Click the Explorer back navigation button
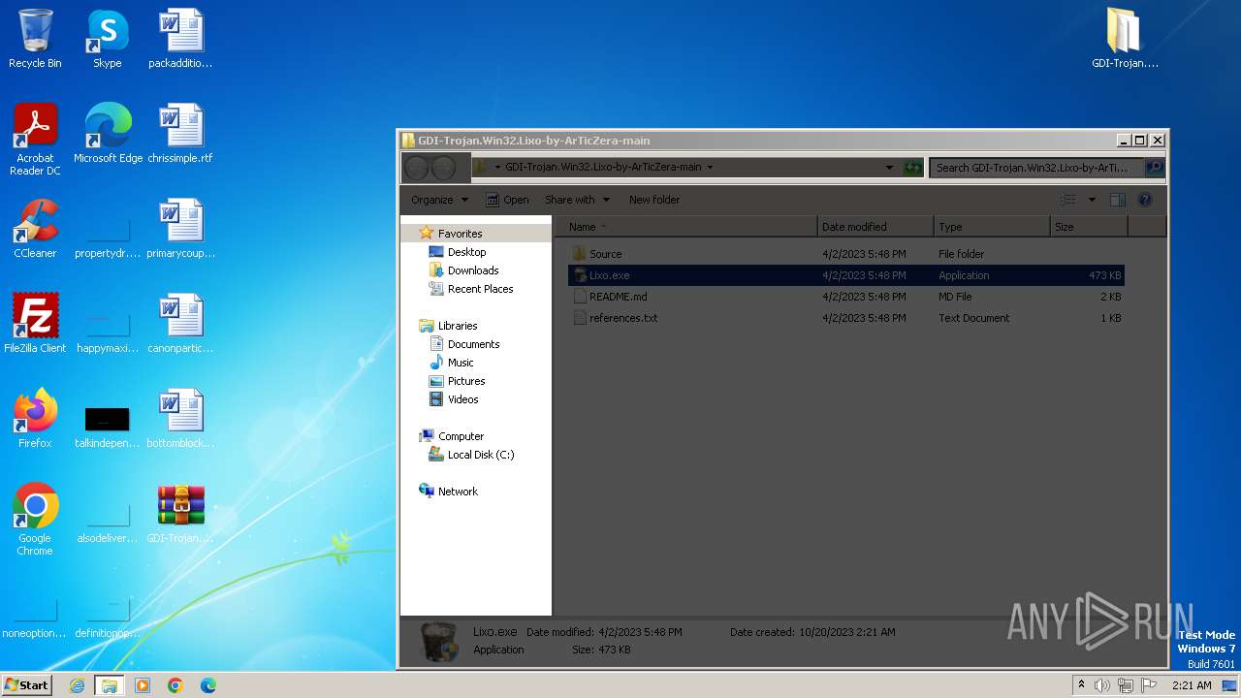This screenshot has height=698, width=1241. [417, 168]
